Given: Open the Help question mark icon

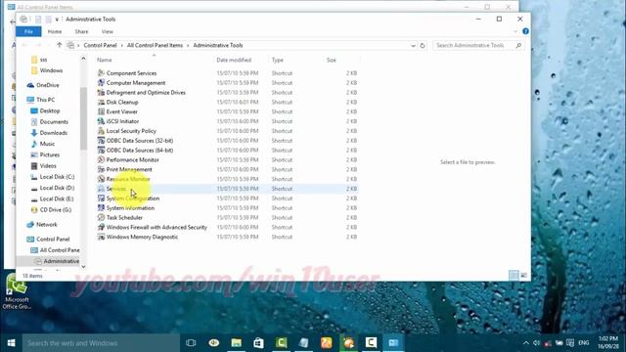Looking at the screenshot, I should pyautogui.click(x=525, y=31).
